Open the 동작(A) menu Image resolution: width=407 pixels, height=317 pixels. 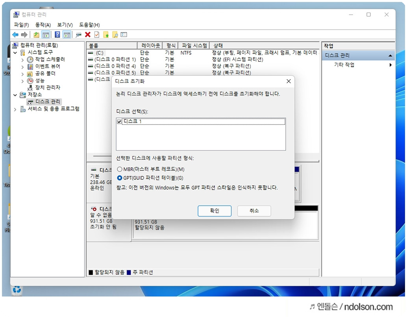(43, 25)
